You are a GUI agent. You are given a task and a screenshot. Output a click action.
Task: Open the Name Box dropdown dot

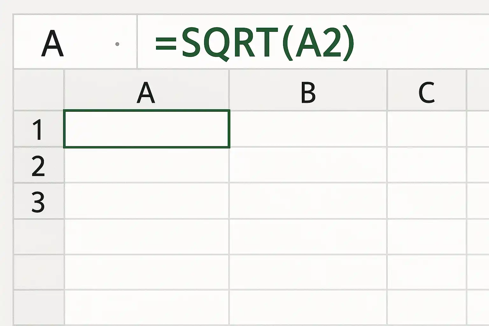click(117, 44)
